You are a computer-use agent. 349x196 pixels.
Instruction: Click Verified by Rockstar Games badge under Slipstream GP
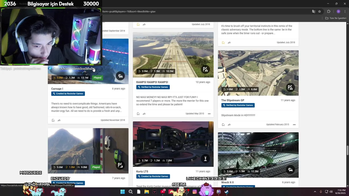point(238,105)
